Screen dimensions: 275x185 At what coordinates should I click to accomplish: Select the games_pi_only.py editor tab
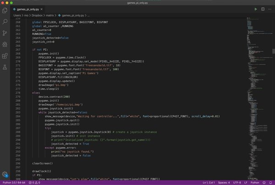click(27, 9)
